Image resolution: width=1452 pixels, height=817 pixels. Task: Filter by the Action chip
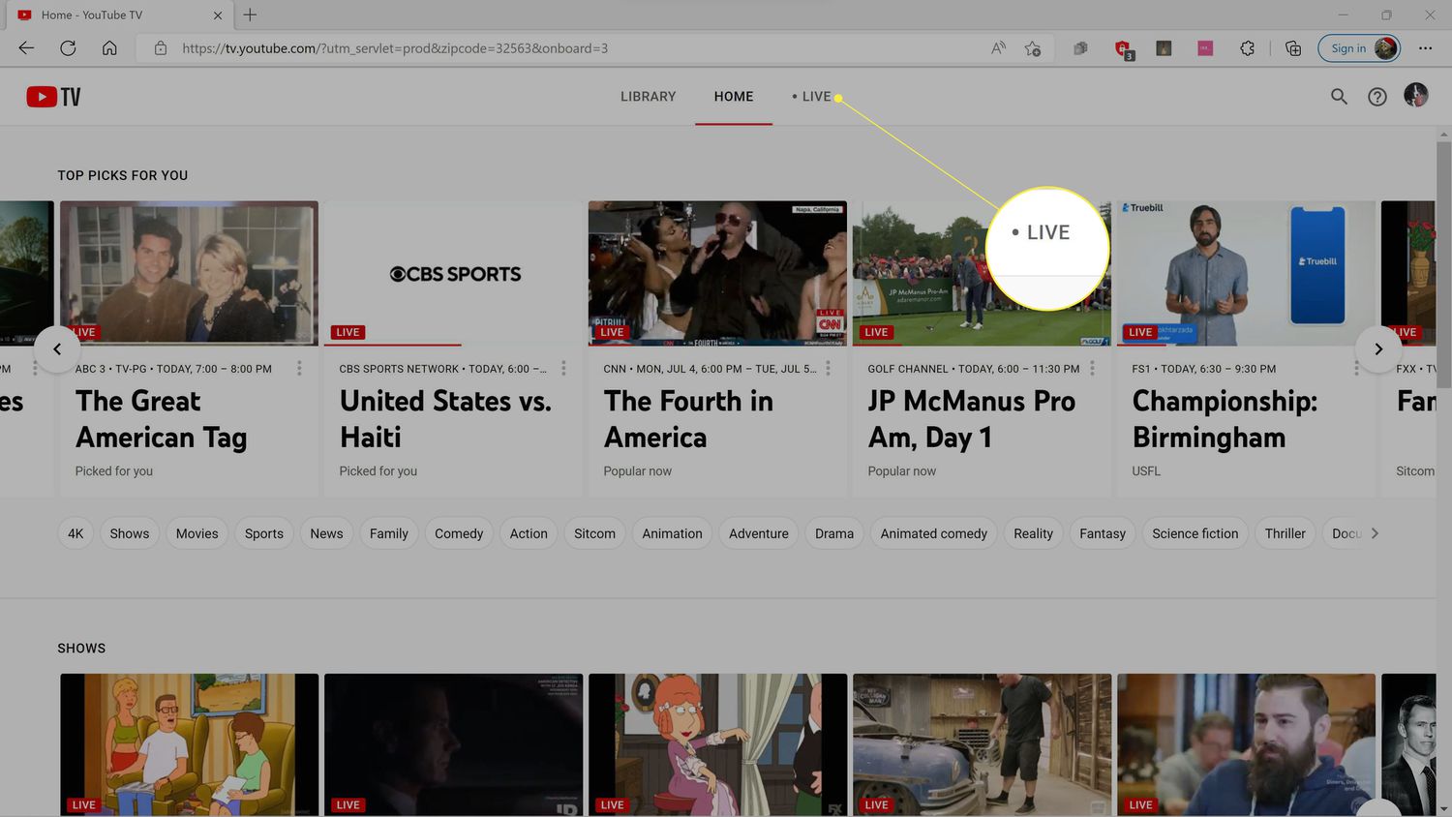pos(529,533)
